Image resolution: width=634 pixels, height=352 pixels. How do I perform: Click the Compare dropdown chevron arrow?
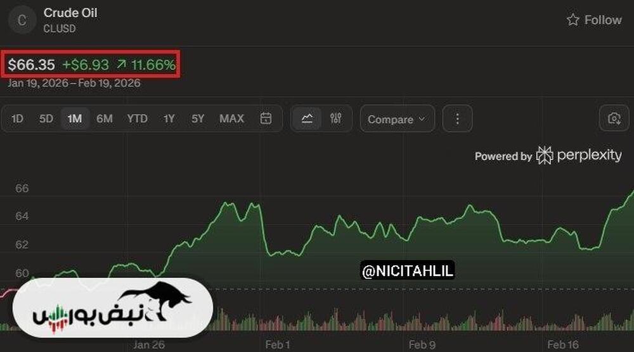click(x=421, y=120)
